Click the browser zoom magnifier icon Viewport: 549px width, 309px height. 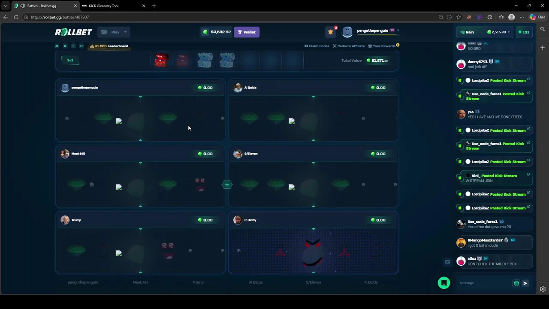(440, 17)
